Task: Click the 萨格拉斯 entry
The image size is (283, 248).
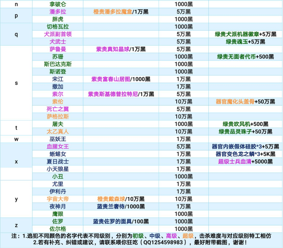Action: [x=58, y=117]
